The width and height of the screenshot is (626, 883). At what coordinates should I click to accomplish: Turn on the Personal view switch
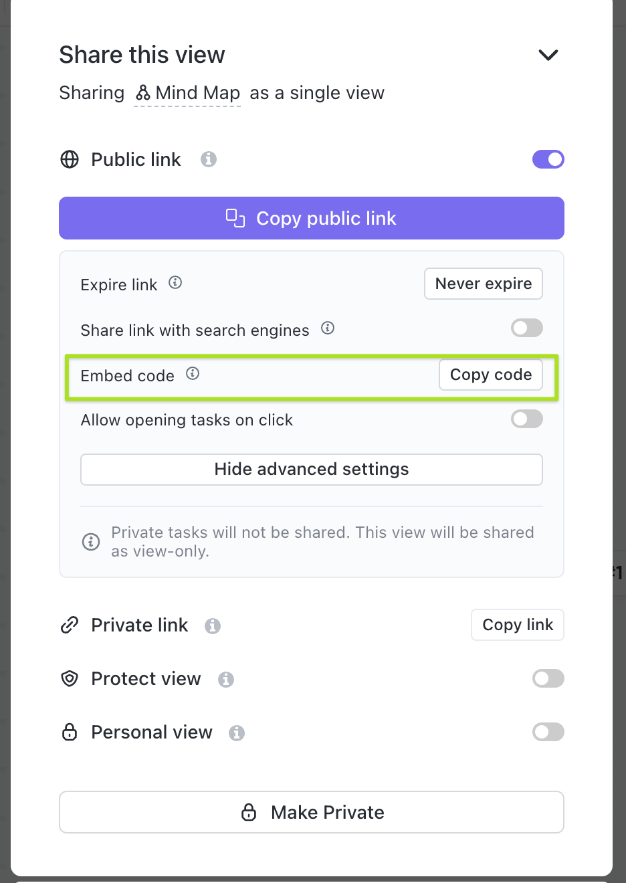548,732
